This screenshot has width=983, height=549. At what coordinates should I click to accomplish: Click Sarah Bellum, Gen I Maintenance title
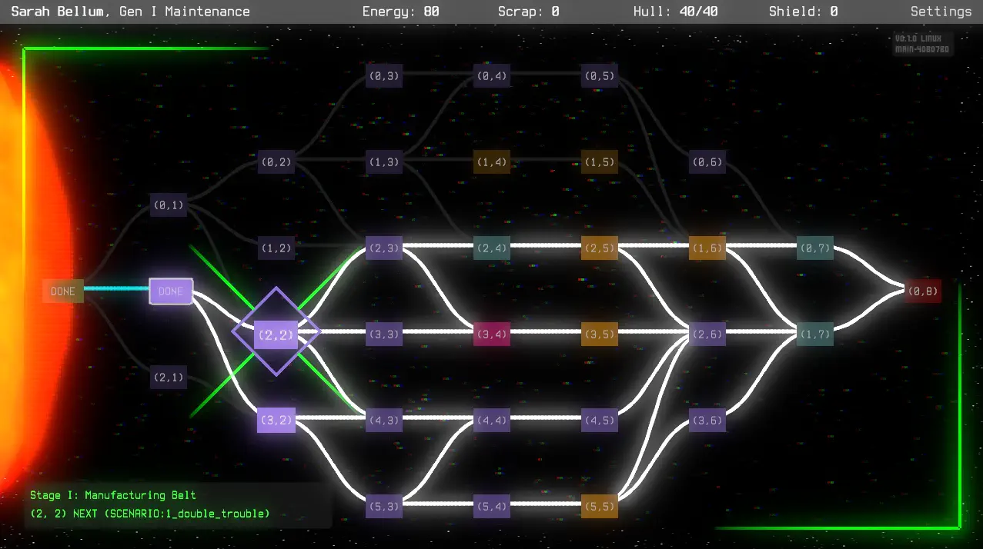[x=131, y=12]
